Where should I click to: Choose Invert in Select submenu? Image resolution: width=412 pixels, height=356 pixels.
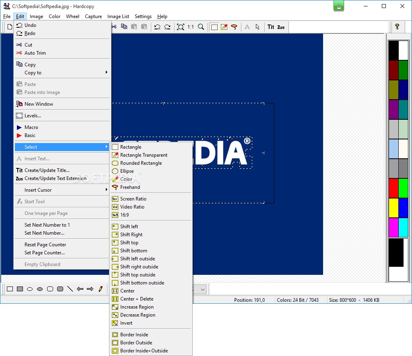coord(151,323)
